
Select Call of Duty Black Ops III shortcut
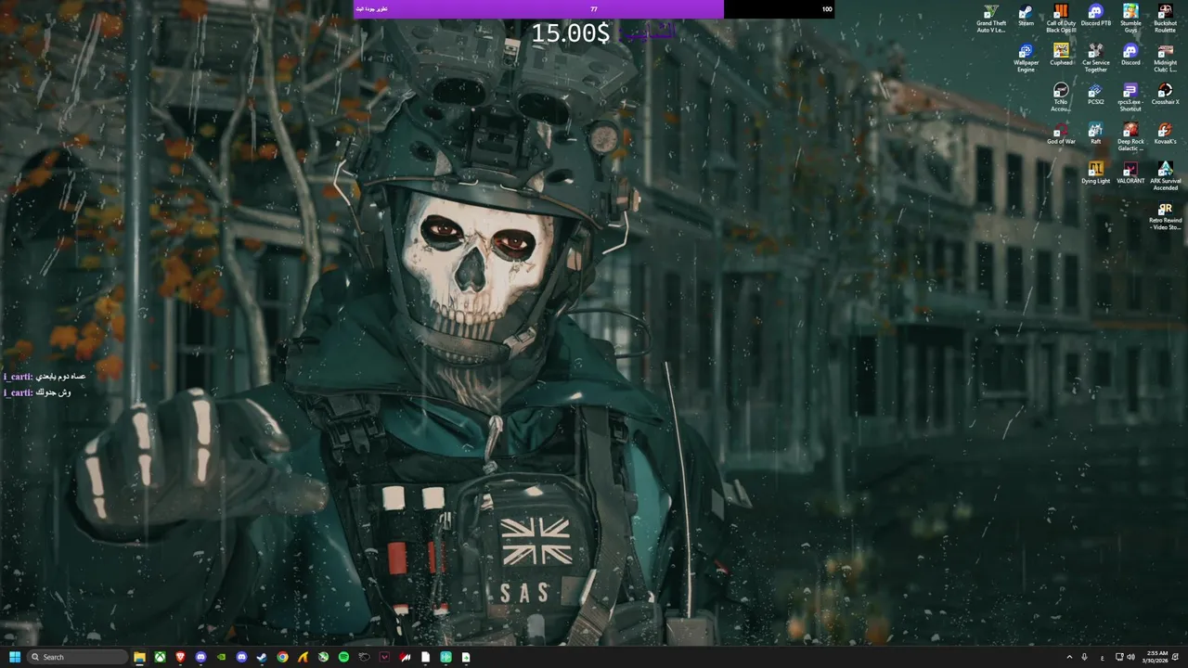click(1061, 19)
